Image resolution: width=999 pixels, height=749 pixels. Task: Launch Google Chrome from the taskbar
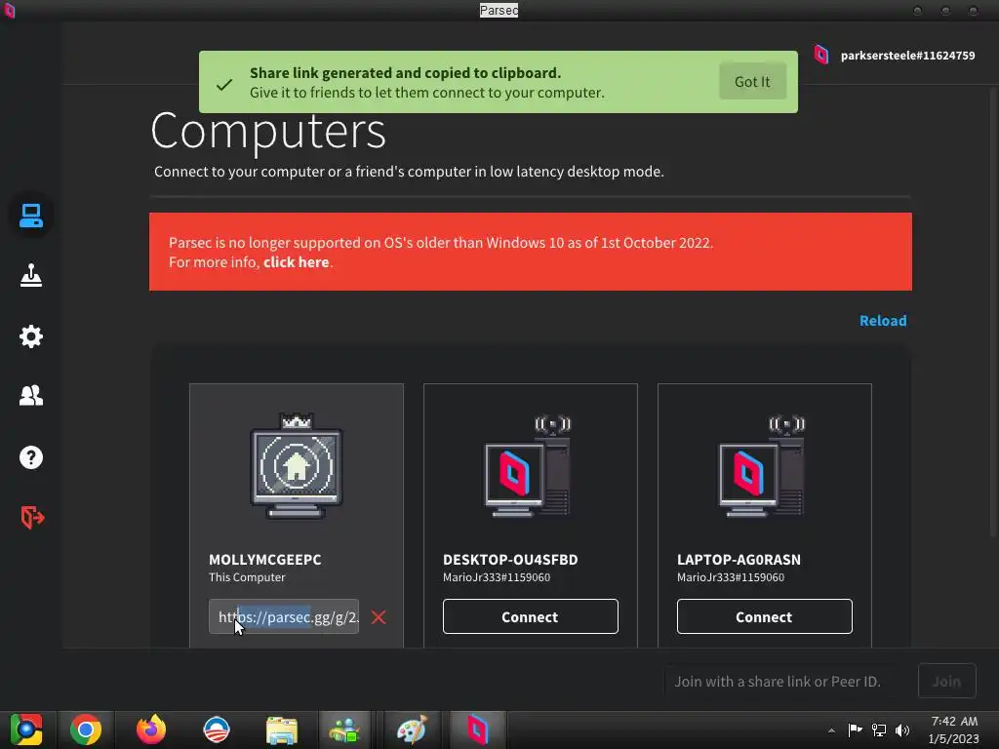click(86, 729)
